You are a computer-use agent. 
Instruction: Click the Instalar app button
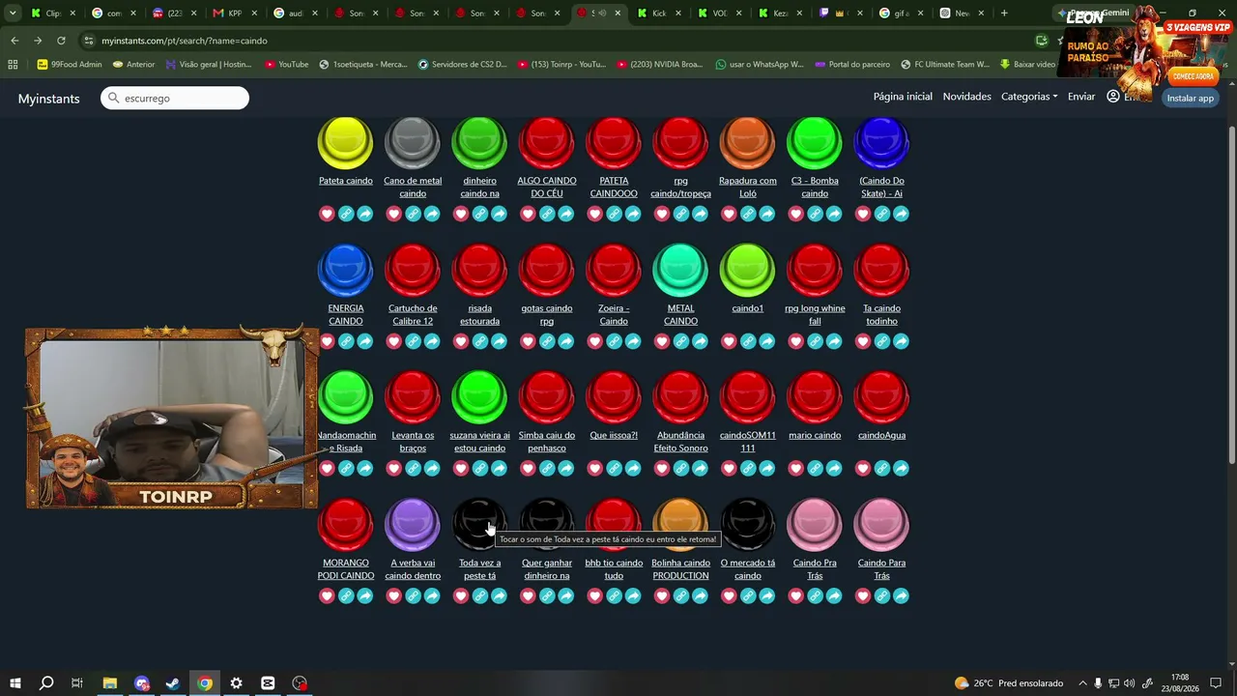(x=1190, y=98)
